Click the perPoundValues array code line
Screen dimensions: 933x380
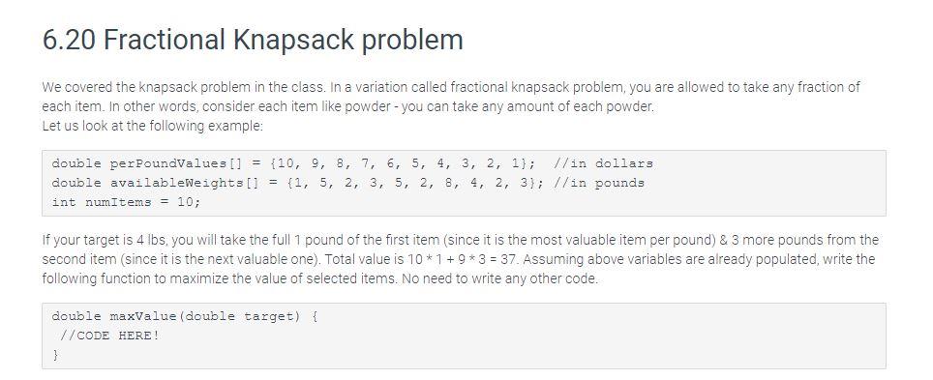[352, 163]
